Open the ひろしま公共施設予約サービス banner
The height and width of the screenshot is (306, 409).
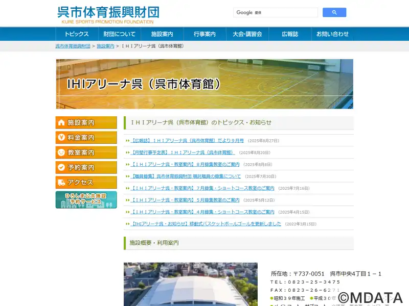tap(86, 199)
